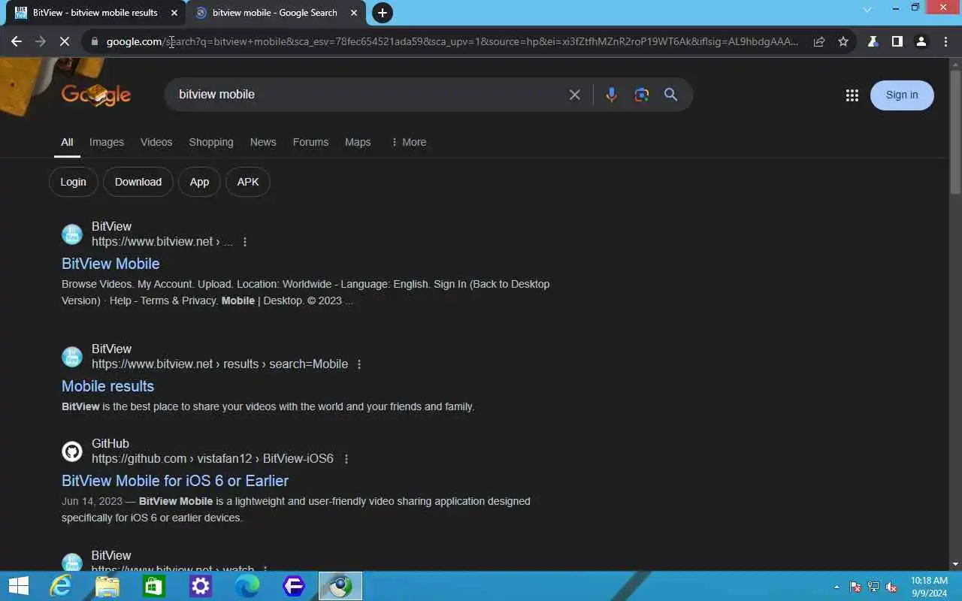Screen dimensions: 962x601
Task: Click the bitview.net results search=Mobile URL
Action: tap(219, 364)
